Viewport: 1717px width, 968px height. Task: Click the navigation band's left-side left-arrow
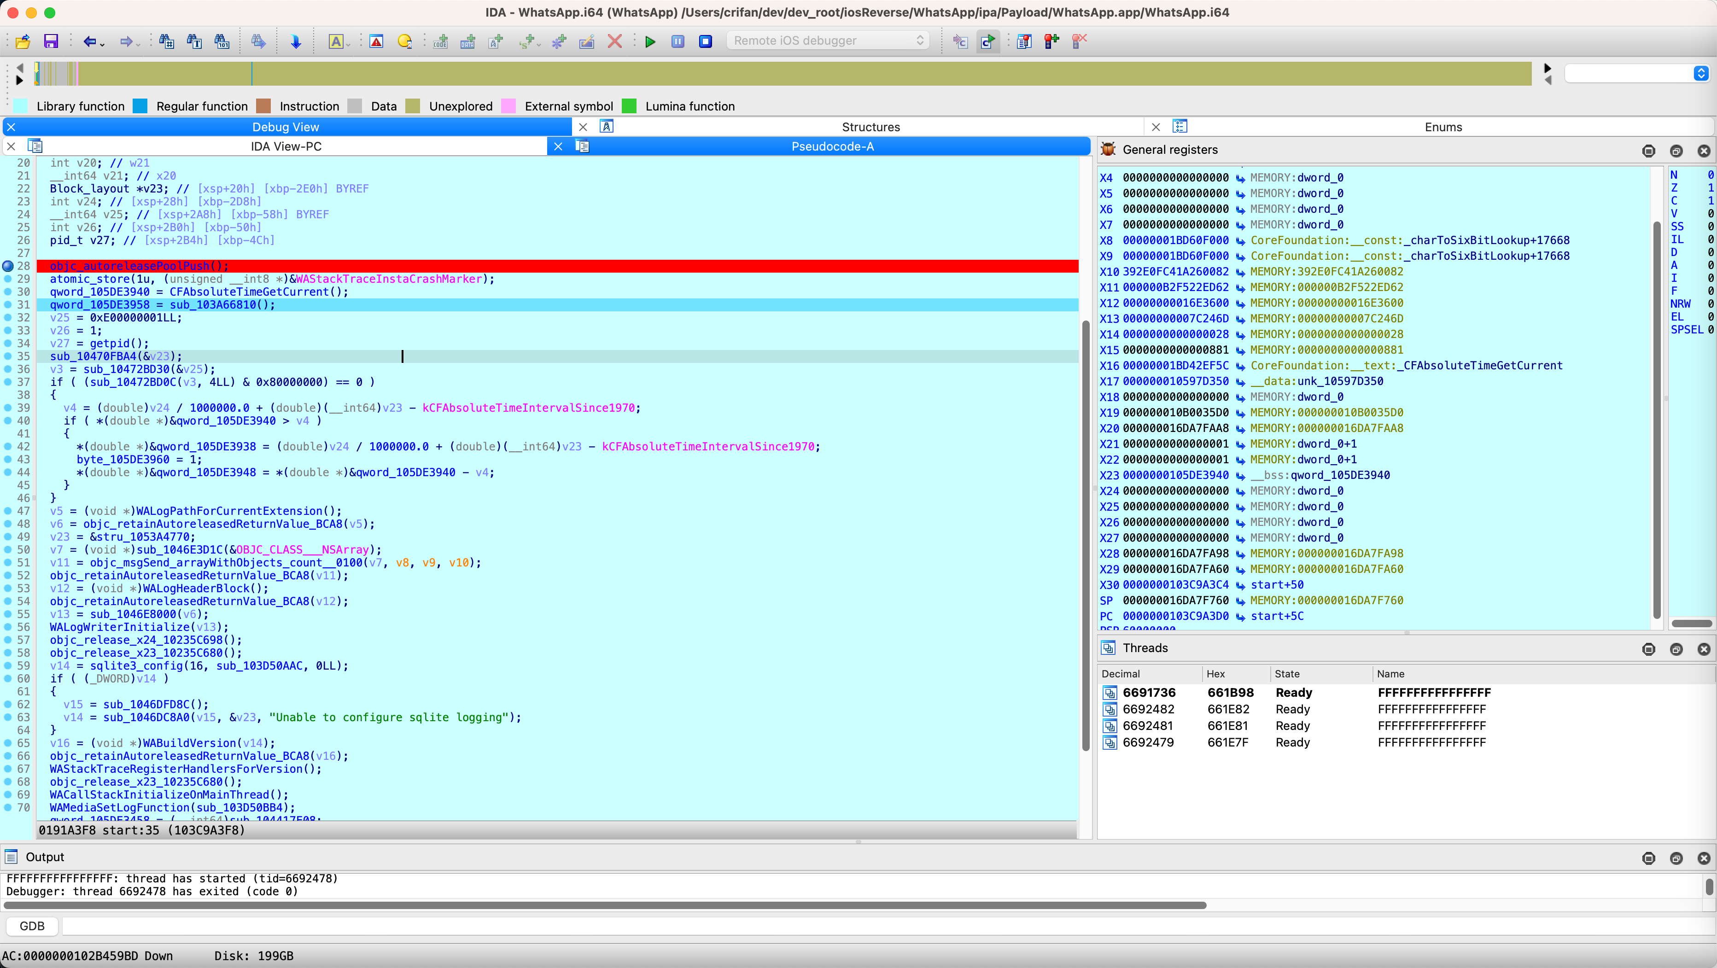[x=19, y=67]
